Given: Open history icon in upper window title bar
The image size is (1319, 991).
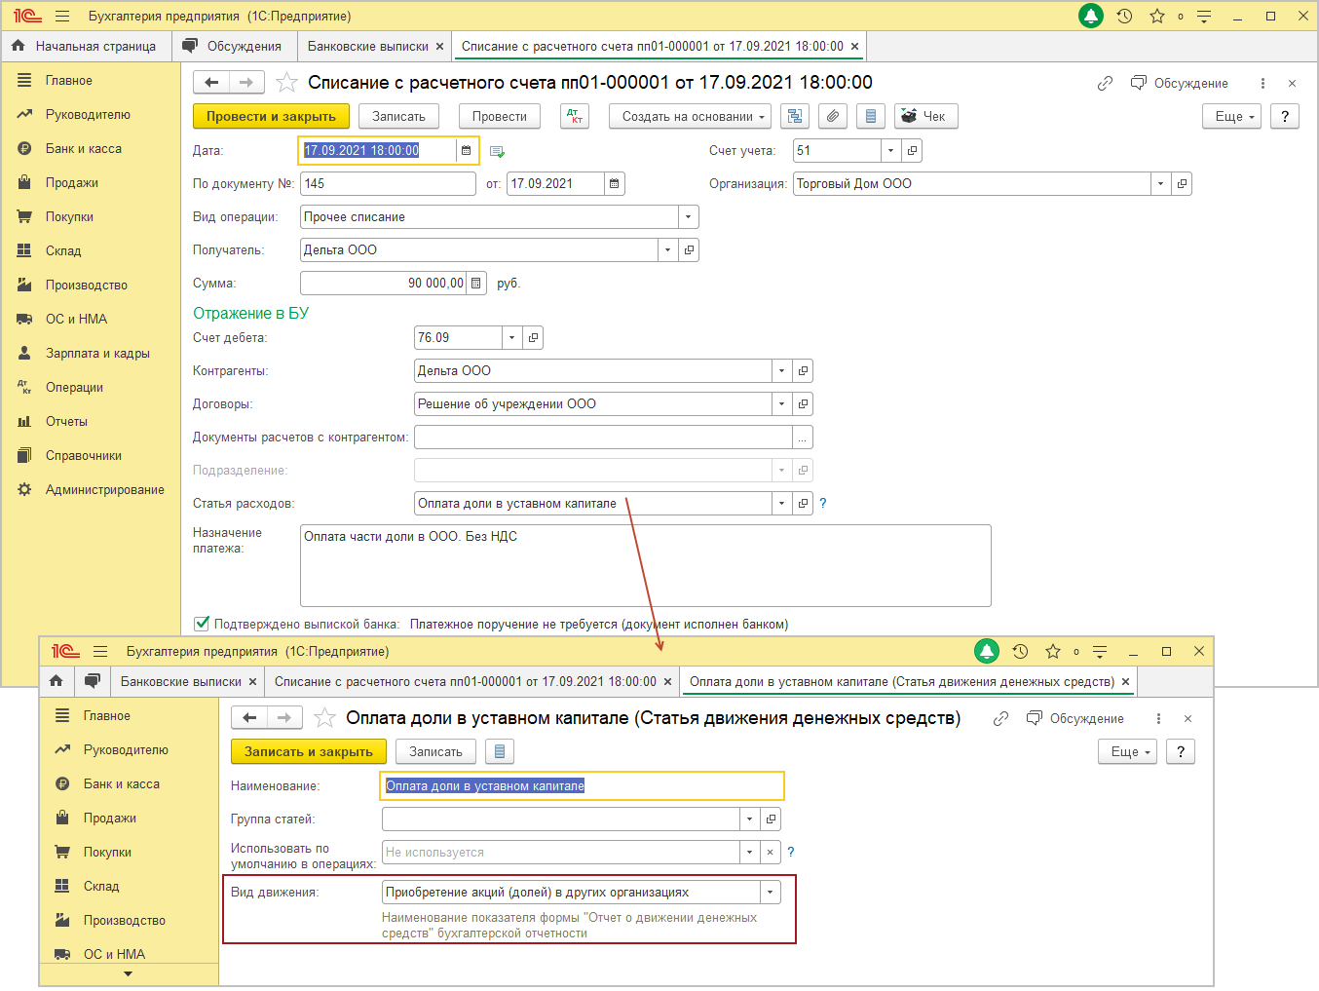Looking at the screenshot, I should click(1124, 16).
